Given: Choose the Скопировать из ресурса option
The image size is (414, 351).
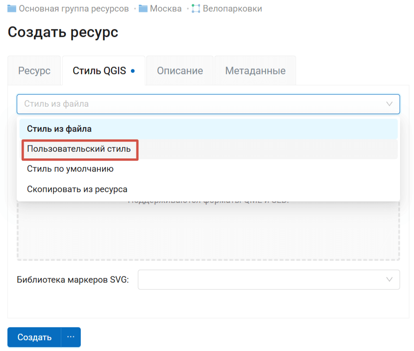Looking at the screenshot, I should click(x=77, y=189).
